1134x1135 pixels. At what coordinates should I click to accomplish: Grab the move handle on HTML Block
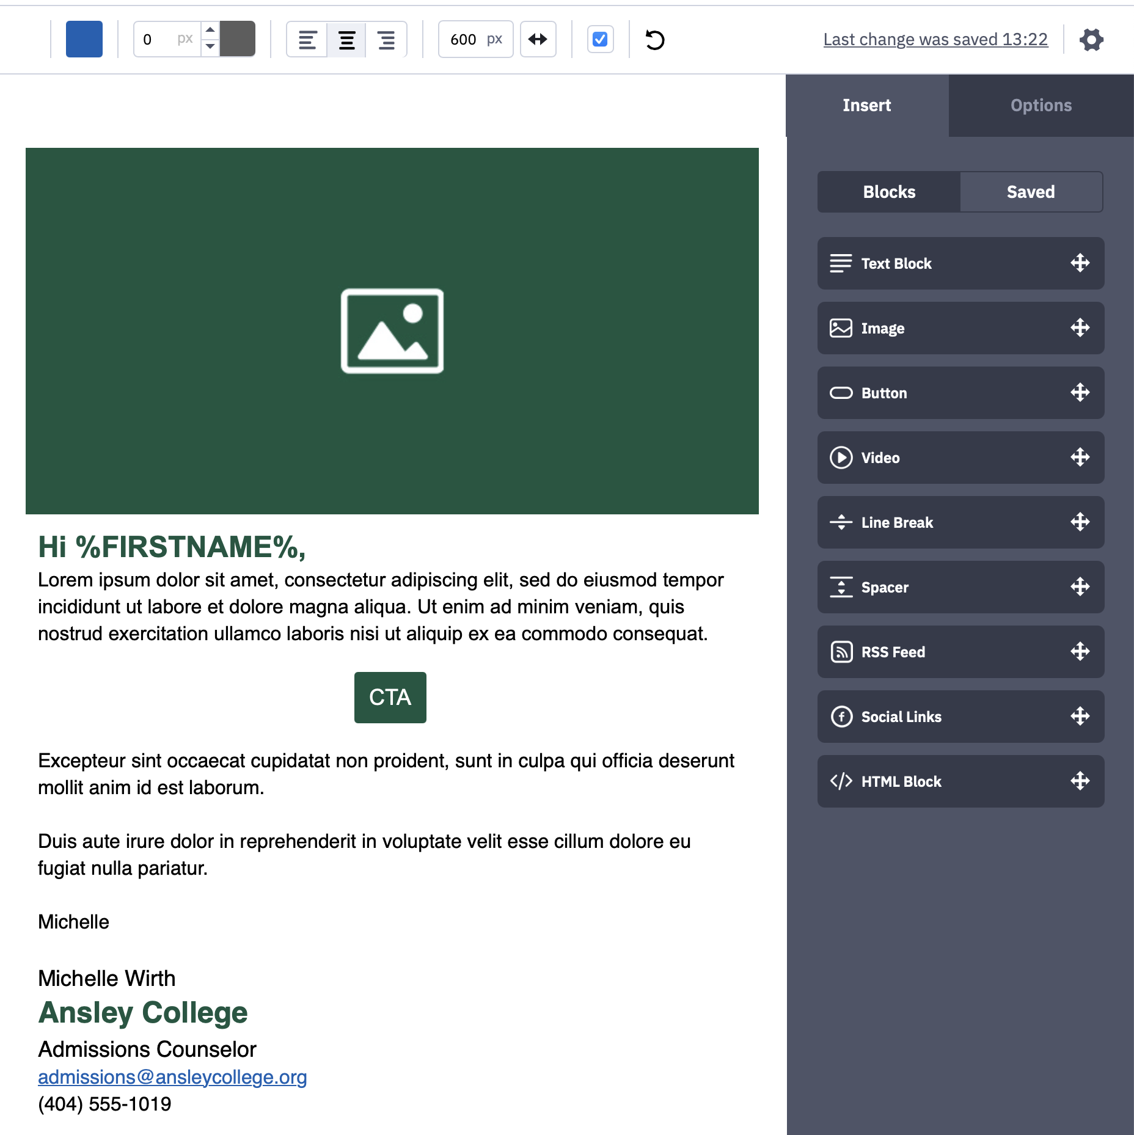click(1080, 781)
